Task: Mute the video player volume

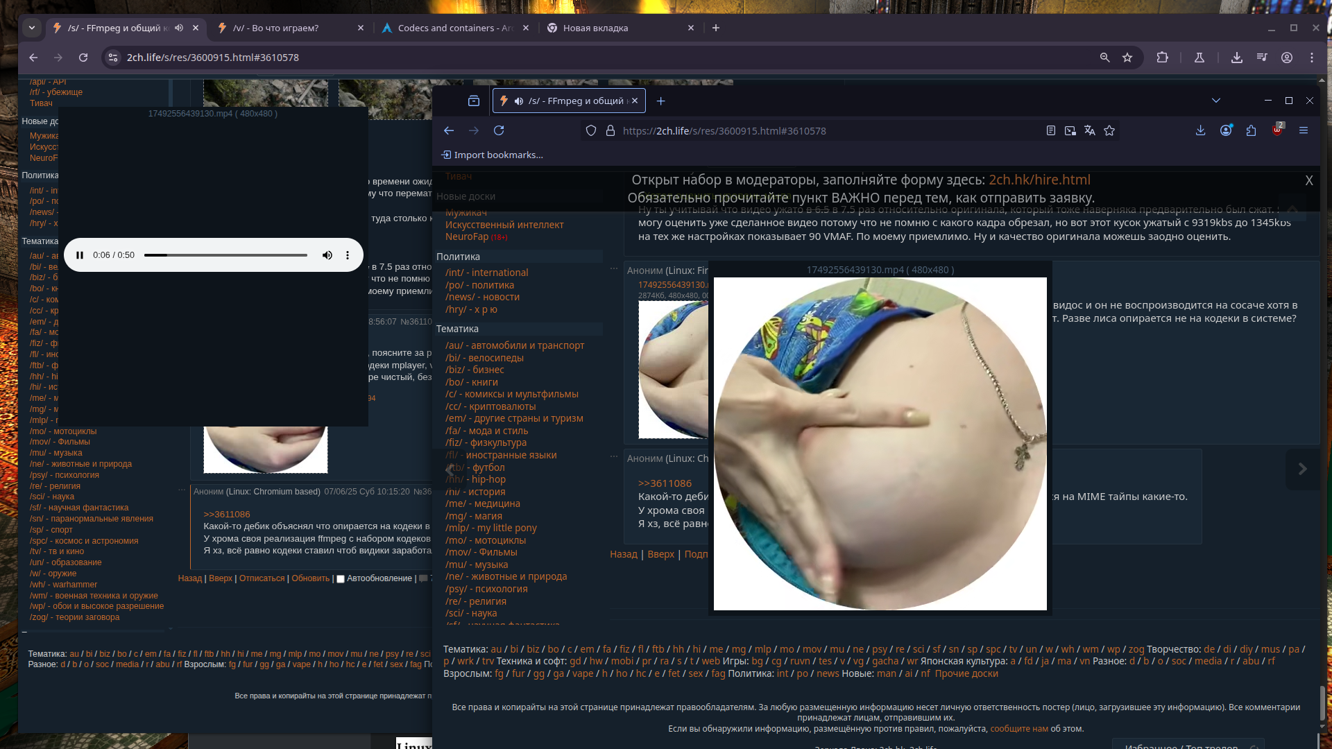Action: [327, 255]
